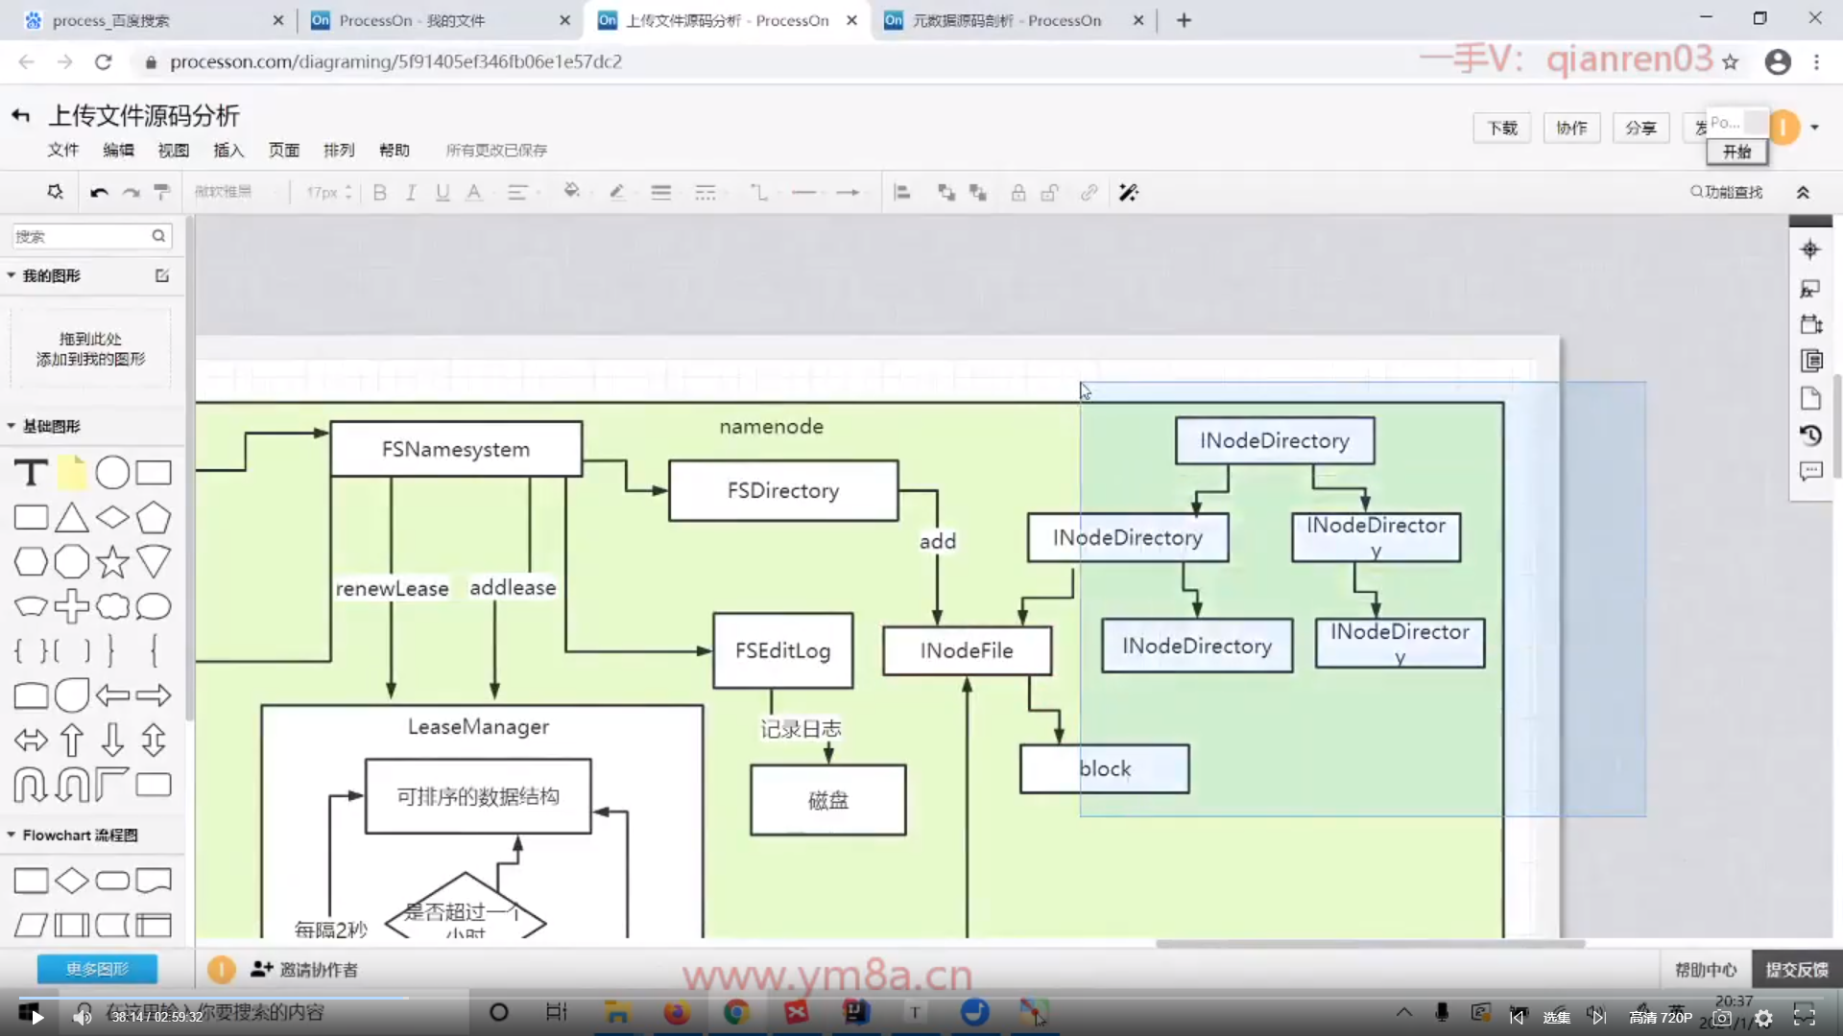Screen dimensions: 1843x1036
Task: Select the pentagon shape
Action: click(x=154, y=518)
